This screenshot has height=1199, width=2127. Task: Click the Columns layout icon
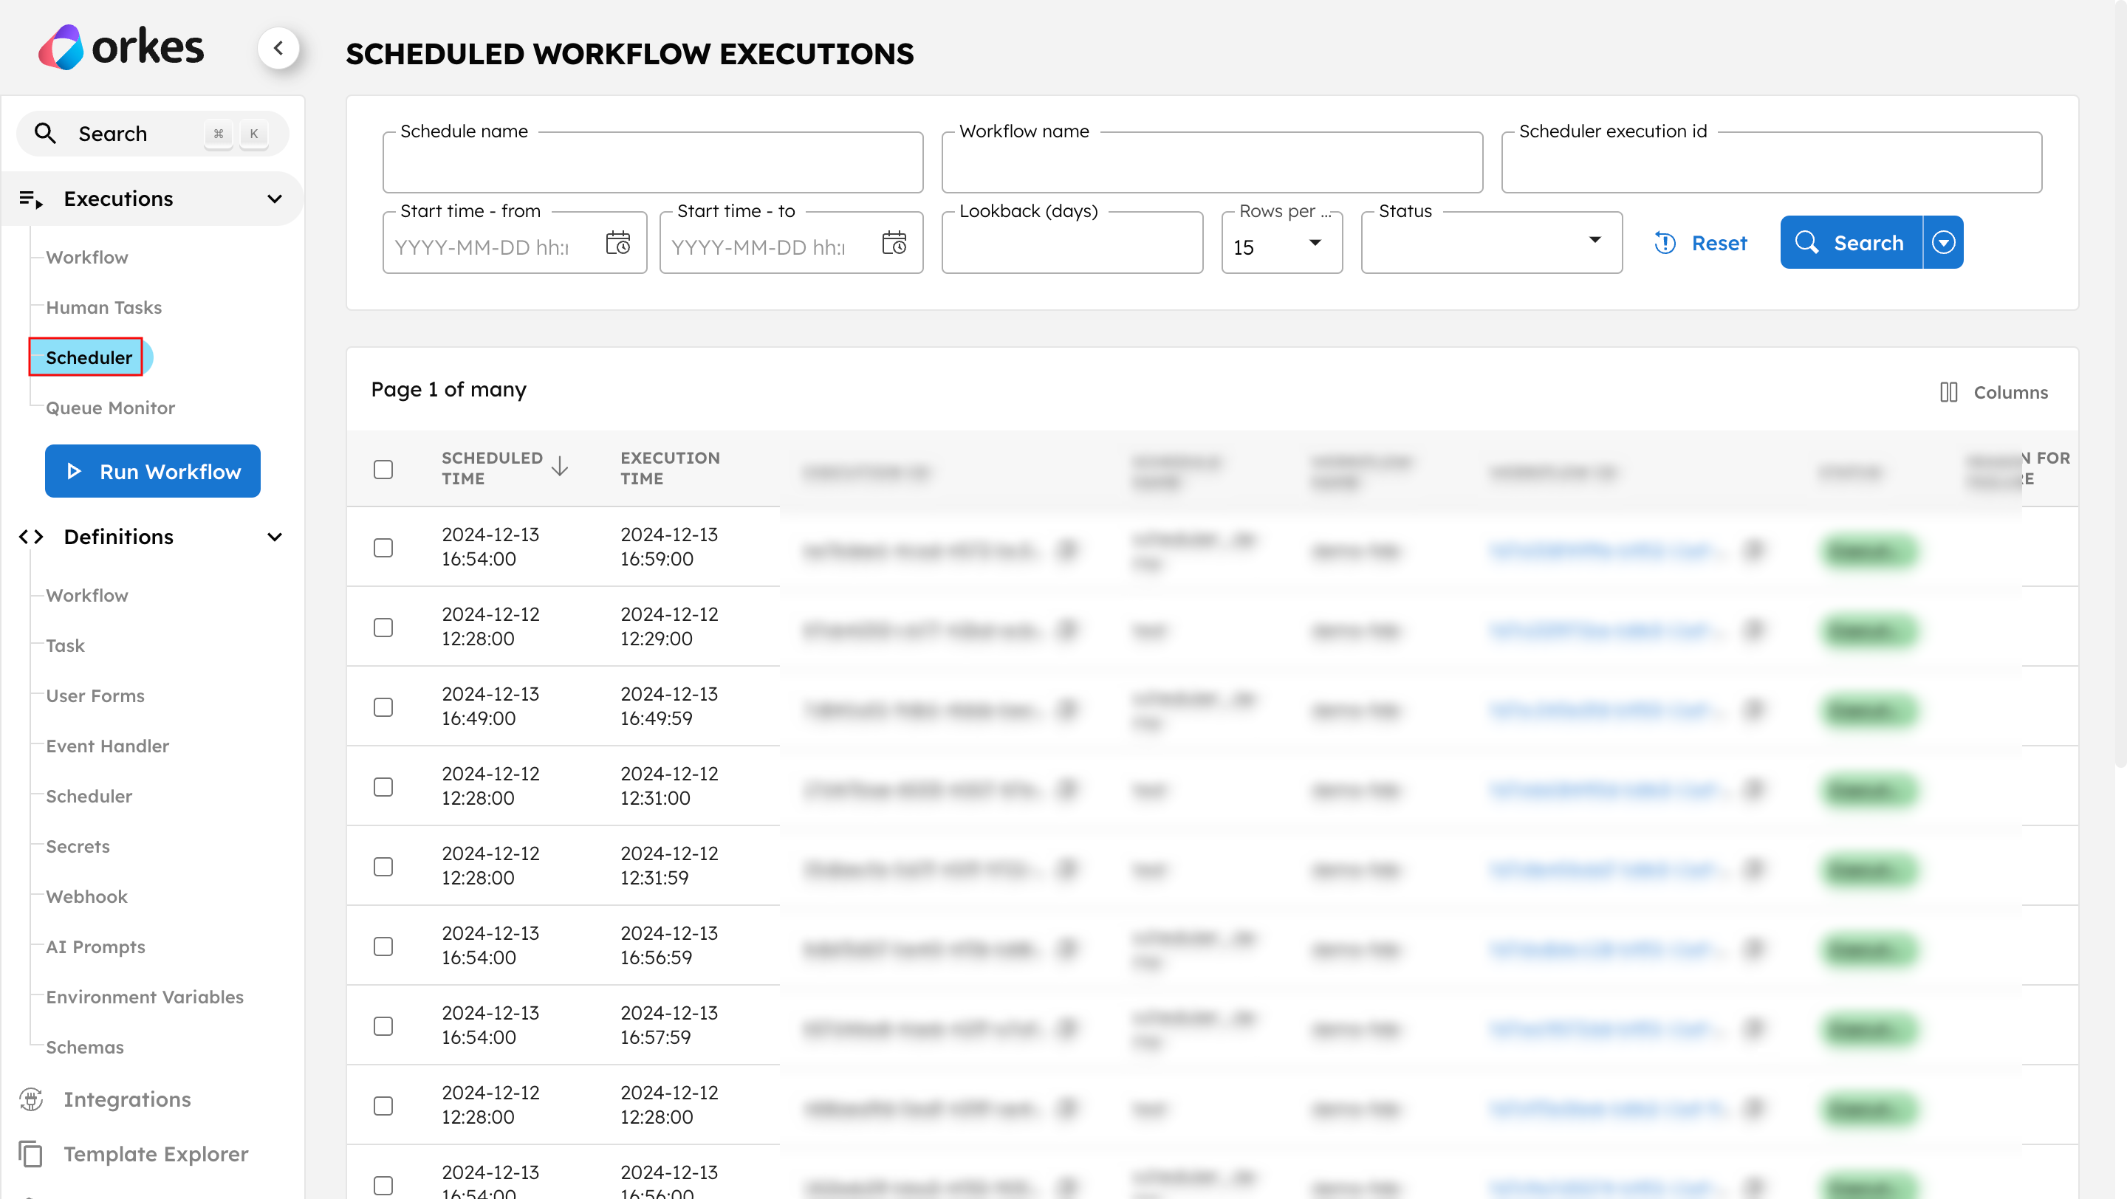[1948, 392]
